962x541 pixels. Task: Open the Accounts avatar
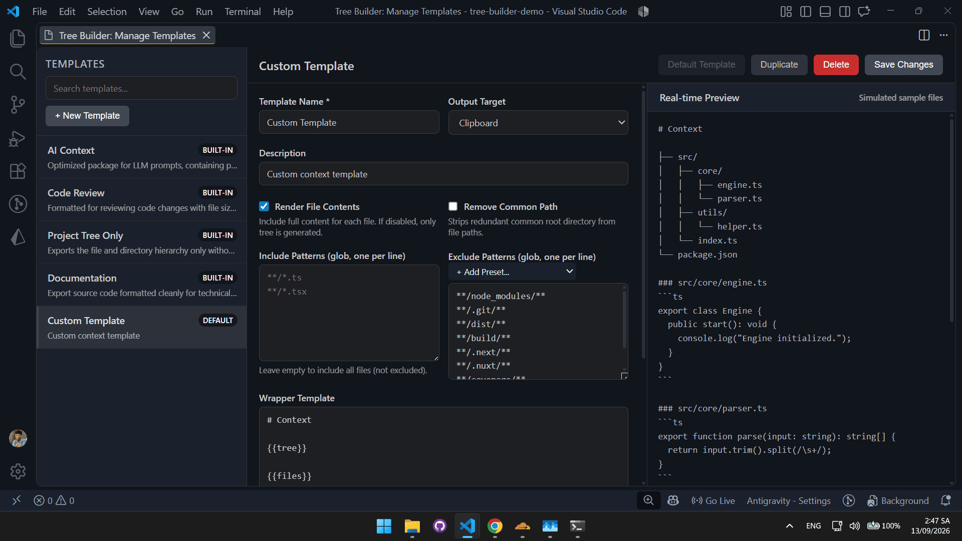18,438
